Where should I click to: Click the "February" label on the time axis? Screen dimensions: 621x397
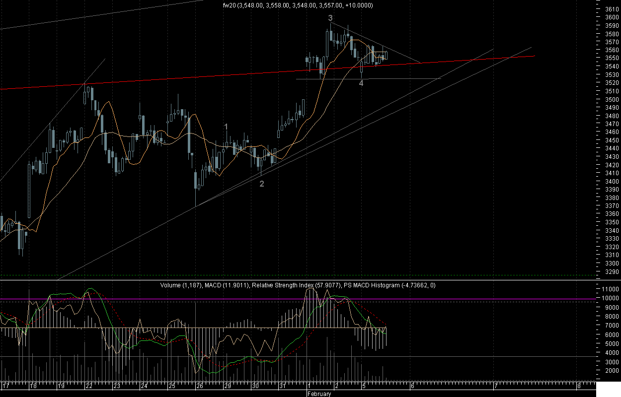(x=318, y=394)
